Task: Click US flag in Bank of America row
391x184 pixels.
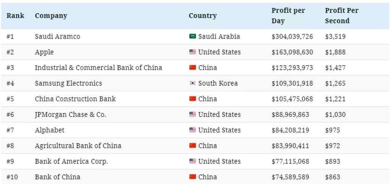Action: click(192, 161)
